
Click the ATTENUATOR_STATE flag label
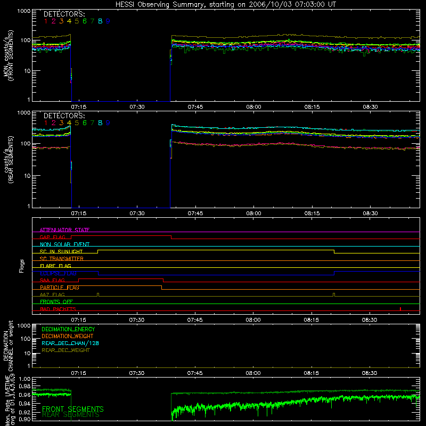(64, 230)
